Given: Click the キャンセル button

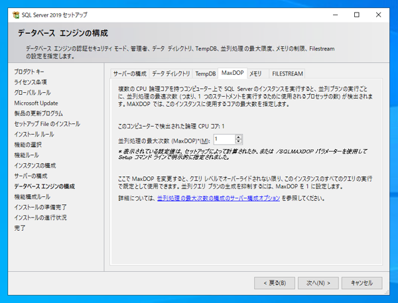Looking at the screenshot, I should point(362,283).
